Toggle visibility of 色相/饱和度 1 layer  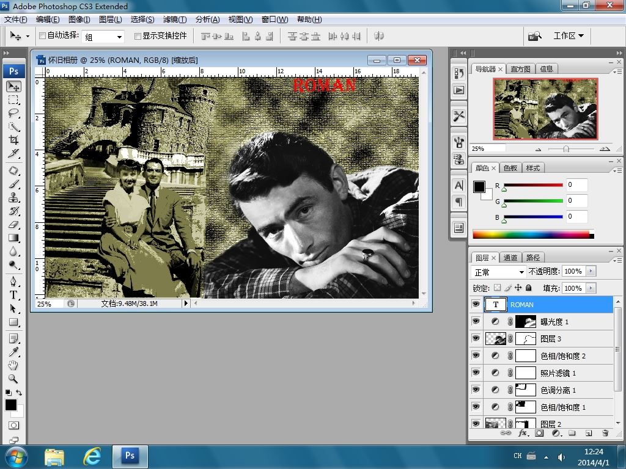[476, 407]
